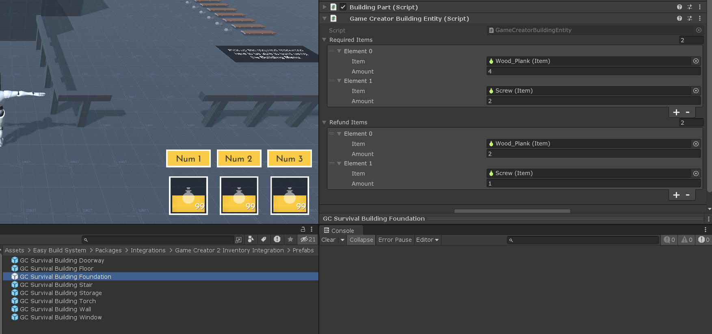The height and width of the screenshot is (334, 712).
Task: Open help for Building Part script
Action: (x=680, y=7)
